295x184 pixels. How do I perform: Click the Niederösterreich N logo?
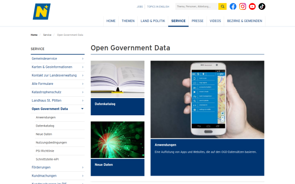pos(42,11)
